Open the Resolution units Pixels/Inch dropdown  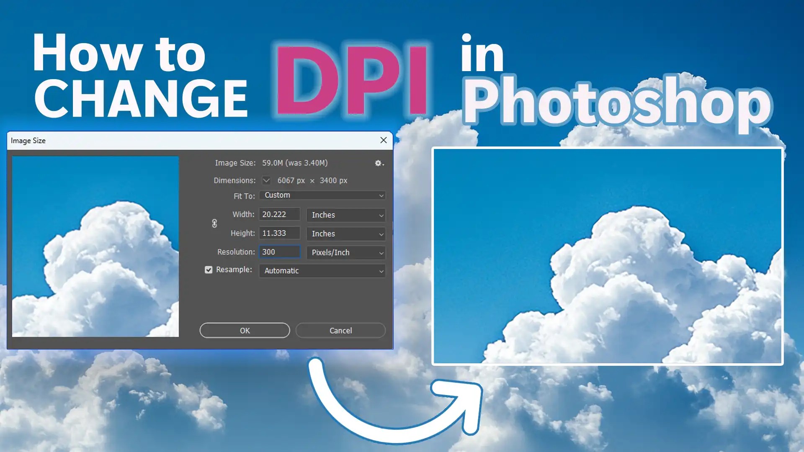345,252
